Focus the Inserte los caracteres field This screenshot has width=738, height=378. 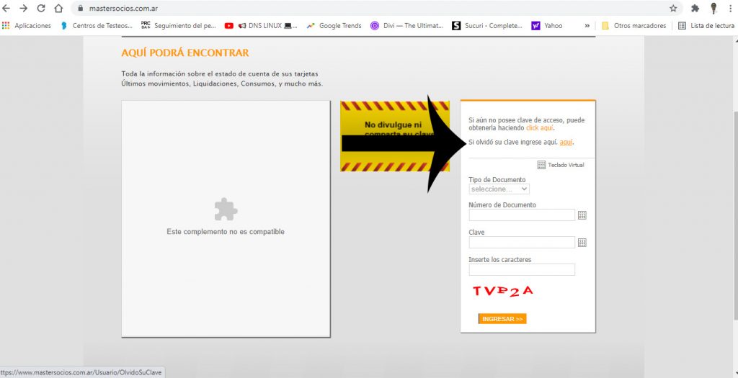tap(522, 269)
